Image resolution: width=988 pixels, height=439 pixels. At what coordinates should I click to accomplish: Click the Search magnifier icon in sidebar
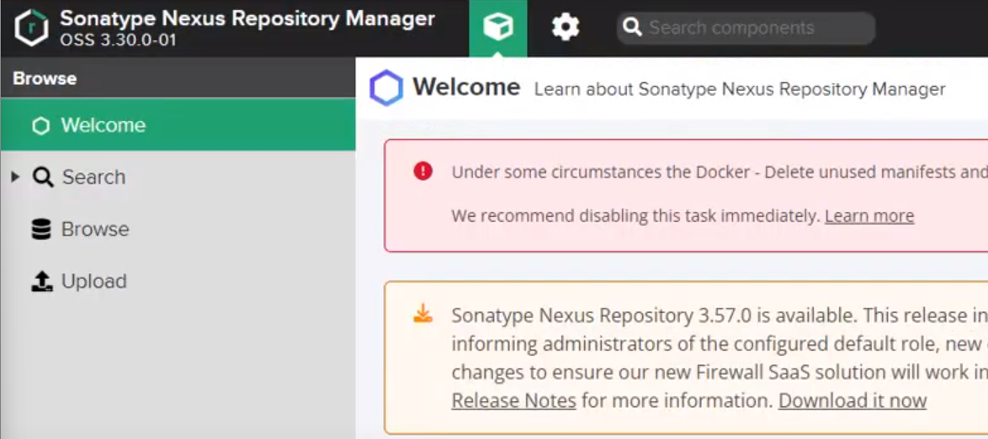[x=43, y=177]
